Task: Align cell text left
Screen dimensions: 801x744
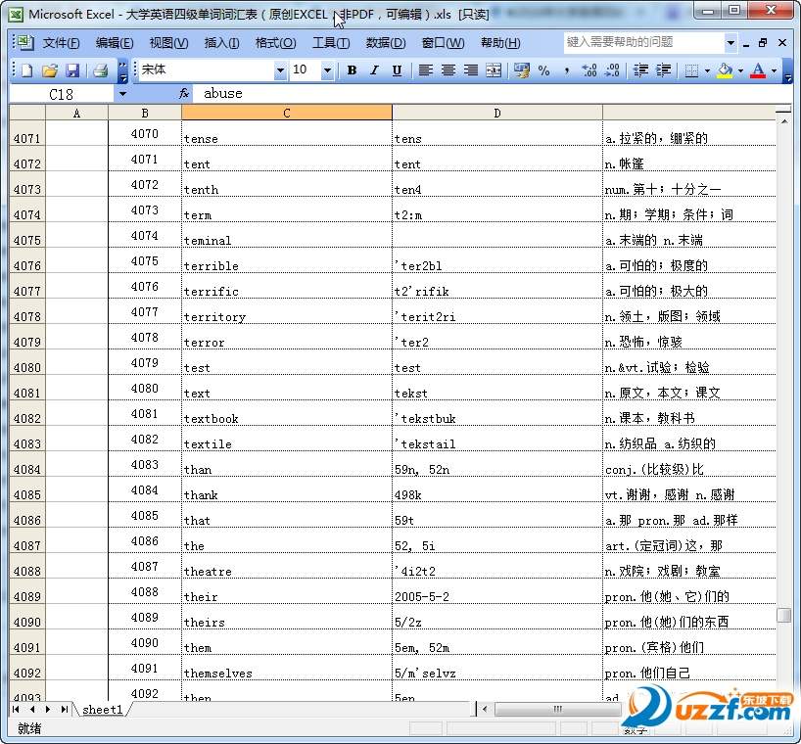Action: [x=426, y=70]
